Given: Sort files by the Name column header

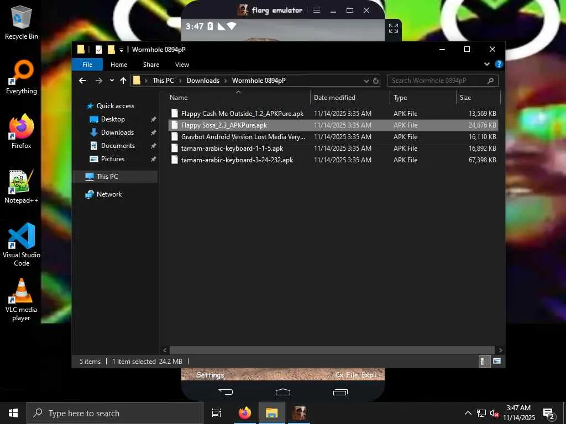Looking at the screenshot, I should point(238,98).
